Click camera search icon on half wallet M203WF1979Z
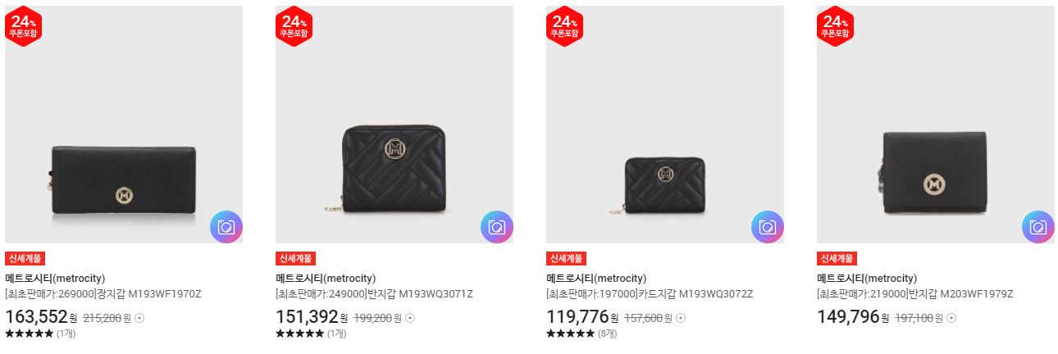 tap(1038, 227)
